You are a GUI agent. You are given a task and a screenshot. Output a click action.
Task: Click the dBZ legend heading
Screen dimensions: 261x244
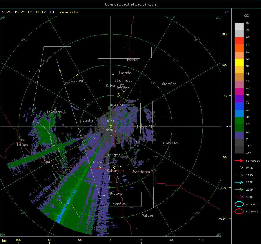click(246, 16)
